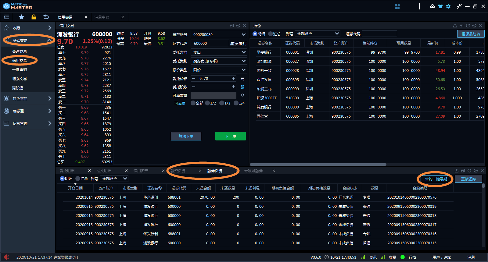488x262 pixels.
Task: Switch to the 消息中心 tab
Action: (x=102, y=17)
